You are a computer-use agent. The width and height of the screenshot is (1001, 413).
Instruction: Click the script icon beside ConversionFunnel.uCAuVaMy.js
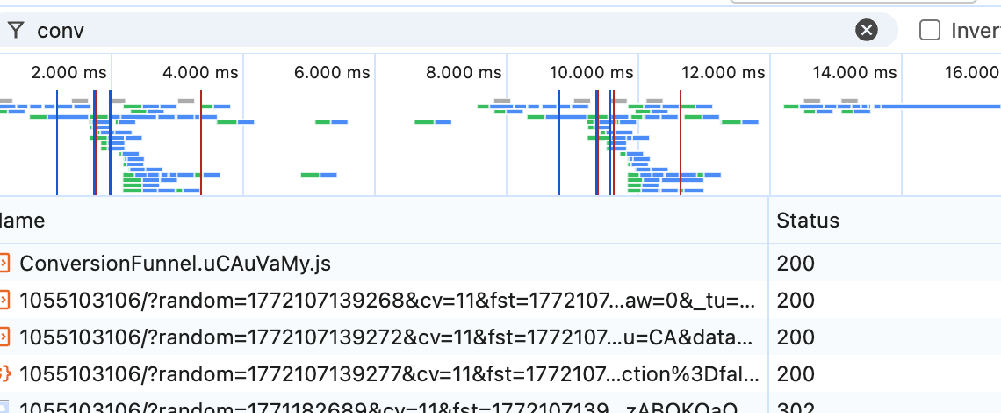coord(5,263)
